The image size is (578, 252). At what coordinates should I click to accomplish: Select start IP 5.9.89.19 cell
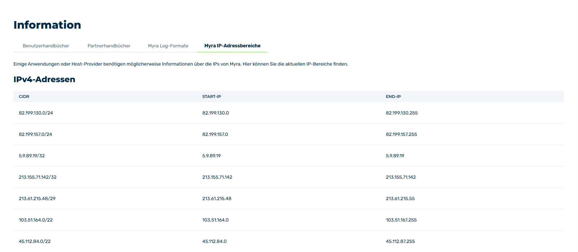[211, 156]
